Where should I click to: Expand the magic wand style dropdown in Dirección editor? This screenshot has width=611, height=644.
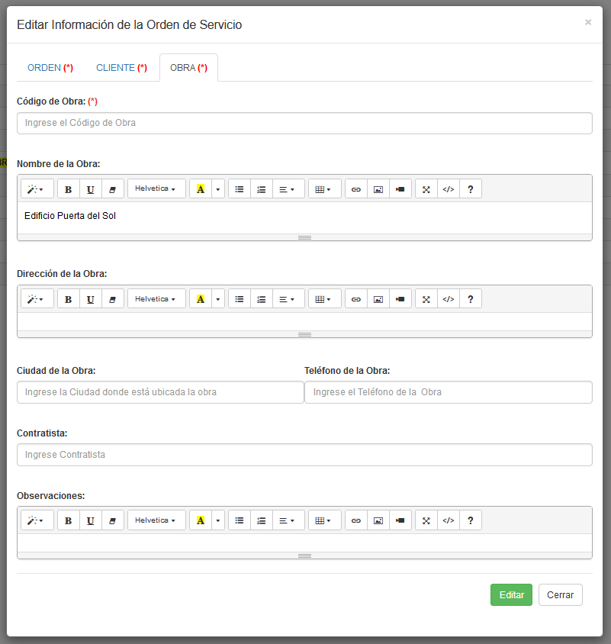pyautogui.click(x=37, y=299)
